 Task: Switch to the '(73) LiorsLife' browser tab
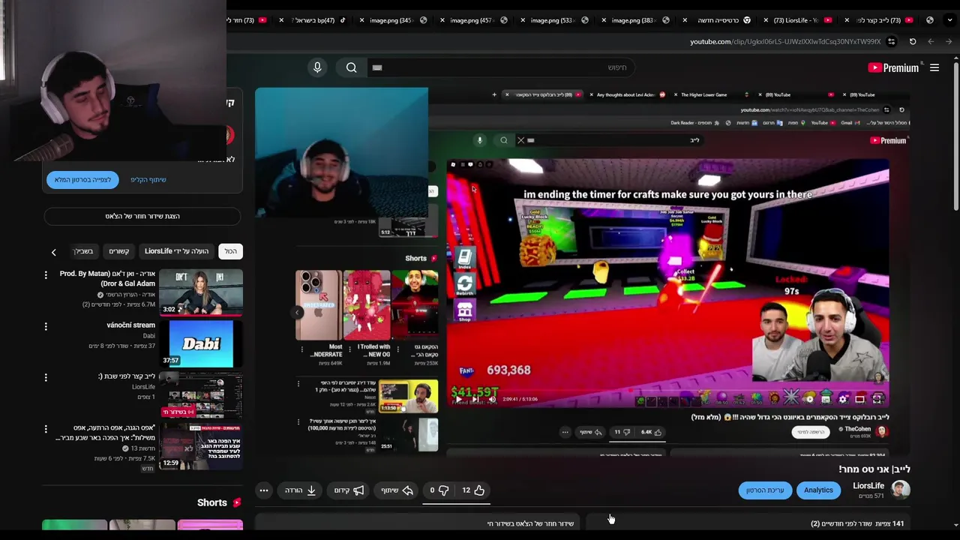click(x=799, y=20)
